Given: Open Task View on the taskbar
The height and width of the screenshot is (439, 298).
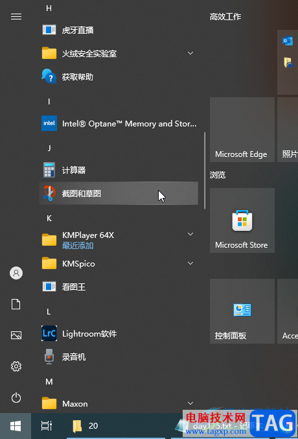Looking at the screenshot, I should (47, 426).
